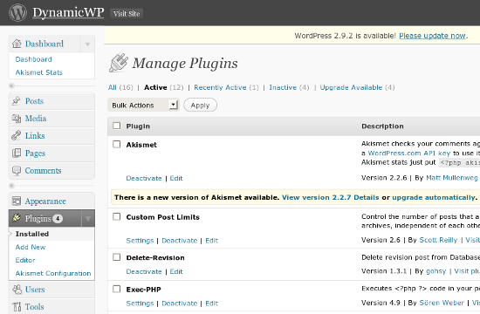Click the Links chain icon

[x=17, y=135]
